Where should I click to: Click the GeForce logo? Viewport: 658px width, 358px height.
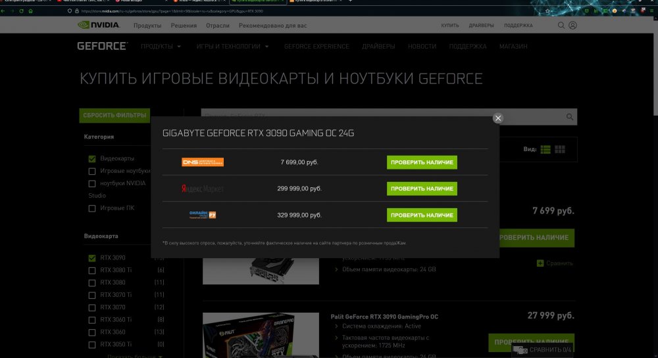pyautogui.click(x=102, y=46)
